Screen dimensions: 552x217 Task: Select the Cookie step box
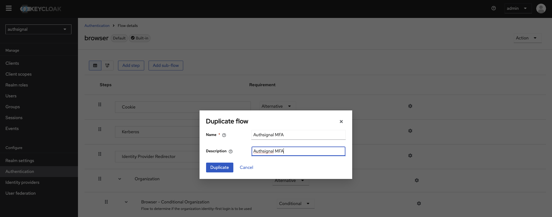(183, 107)
